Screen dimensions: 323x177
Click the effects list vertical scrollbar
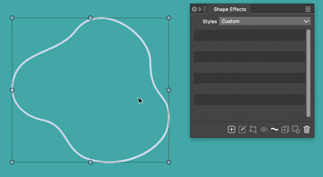tap(308, 73)
